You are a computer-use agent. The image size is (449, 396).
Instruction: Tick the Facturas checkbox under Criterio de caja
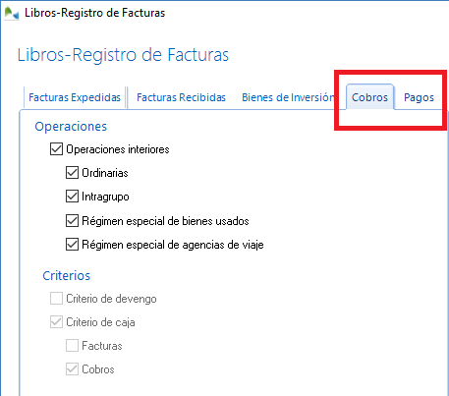pos(72,346)
